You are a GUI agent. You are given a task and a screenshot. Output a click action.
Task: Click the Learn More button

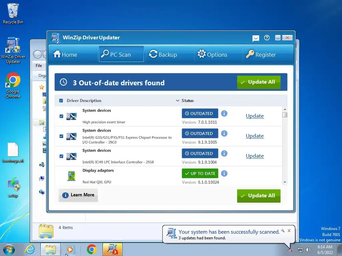(78, 195)
